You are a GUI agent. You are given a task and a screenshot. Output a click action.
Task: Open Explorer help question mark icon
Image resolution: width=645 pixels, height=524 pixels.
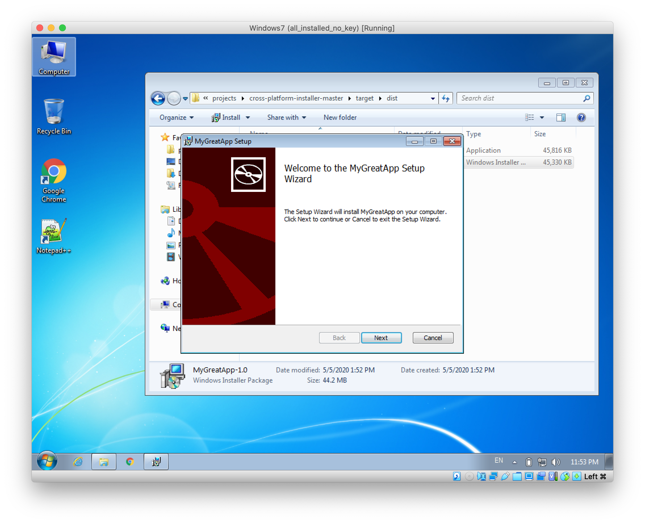coord(581,118)
